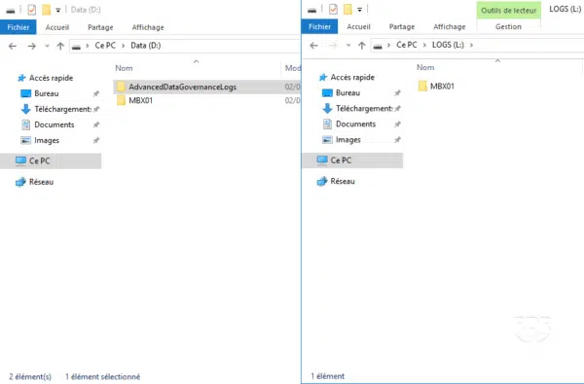
Task: Open Fichier tab in Data (D:) window
Action: tap(18, 27)
